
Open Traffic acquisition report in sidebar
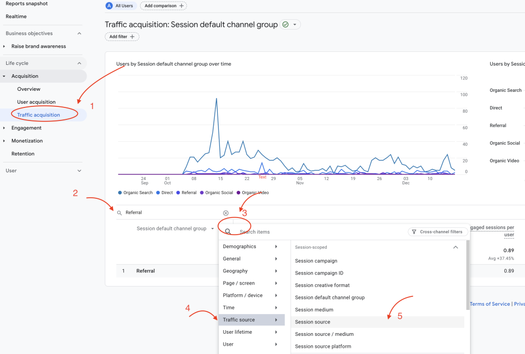(x=38, y=115)
